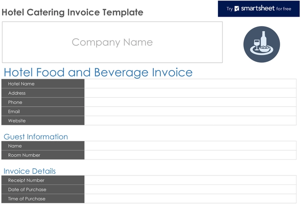Click the Try Smartsheet for free button

point(259,9)
